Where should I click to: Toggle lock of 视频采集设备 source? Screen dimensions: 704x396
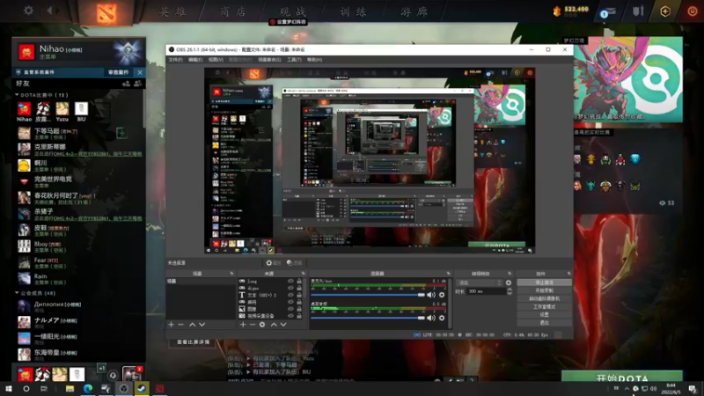click(299, 316)
